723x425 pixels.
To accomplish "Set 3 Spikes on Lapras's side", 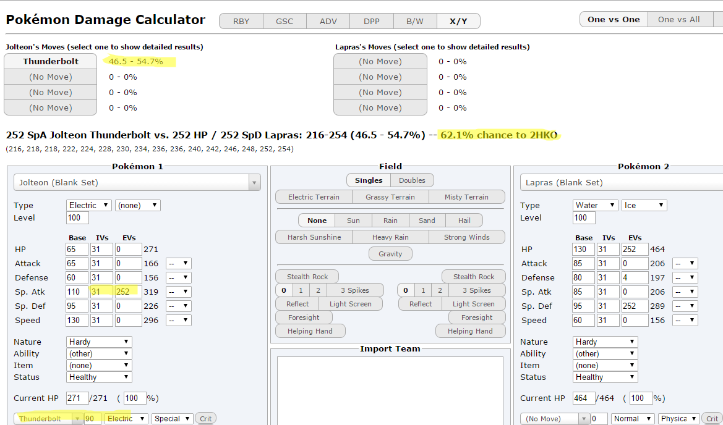I will (477, 290).
